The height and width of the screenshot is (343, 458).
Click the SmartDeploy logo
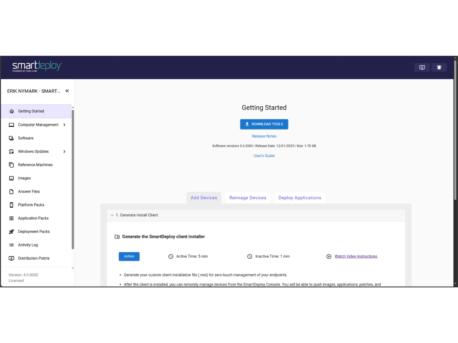pos(37,66)
